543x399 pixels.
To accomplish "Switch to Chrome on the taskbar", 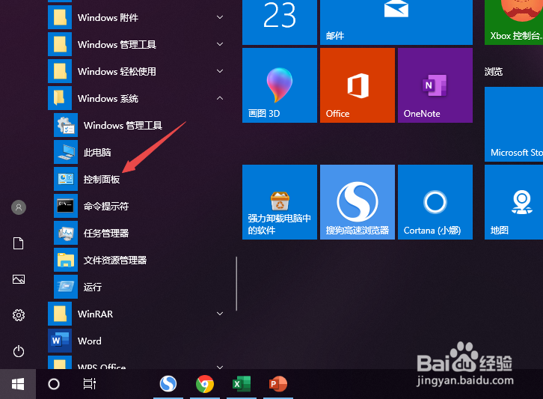I will click(205, 384).
